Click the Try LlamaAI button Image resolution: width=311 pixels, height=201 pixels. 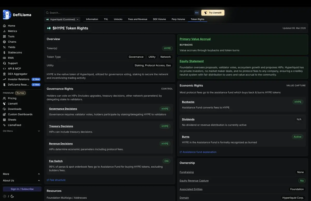tap(213, 13)
